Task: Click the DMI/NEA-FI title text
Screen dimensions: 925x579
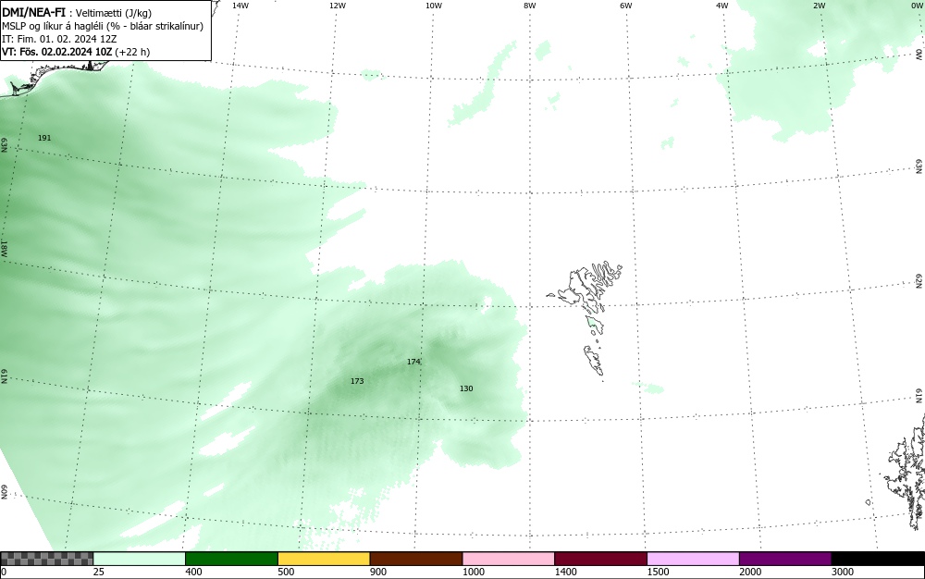Action: click(33, 12)
